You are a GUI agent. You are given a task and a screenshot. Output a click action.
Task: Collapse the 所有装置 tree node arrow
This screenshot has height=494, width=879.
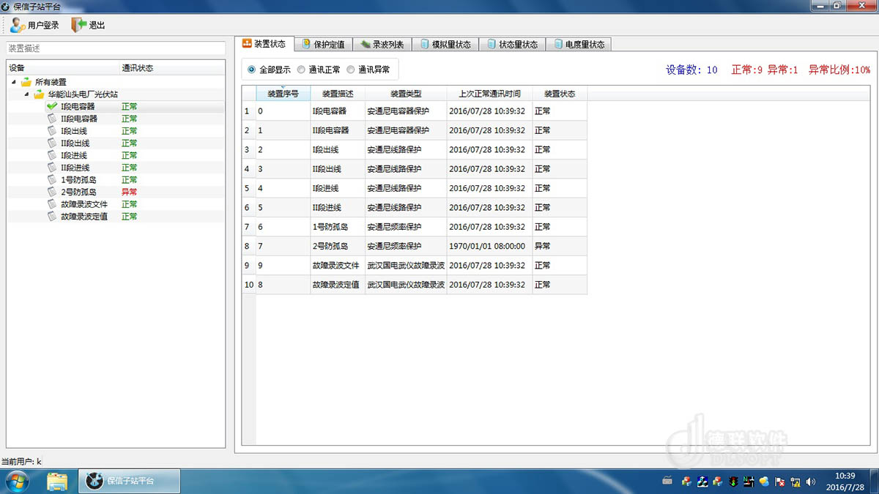click(x=14, y=82)
